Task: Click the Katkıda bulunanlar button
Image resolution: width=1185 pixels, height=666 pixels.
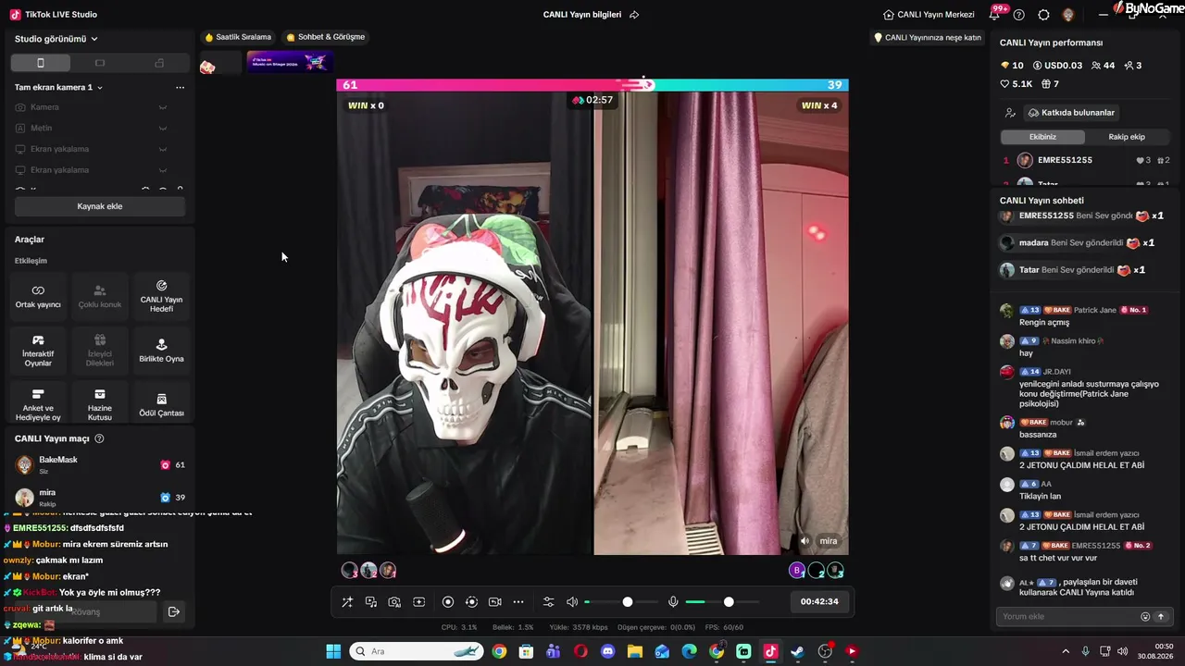Action: coord(1071,113)
